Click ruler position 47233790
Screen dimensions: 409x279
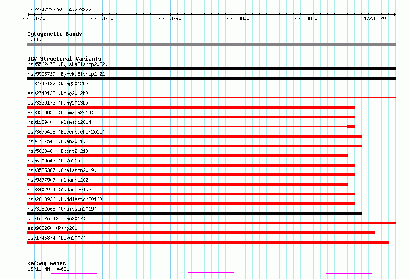(170, 18)
